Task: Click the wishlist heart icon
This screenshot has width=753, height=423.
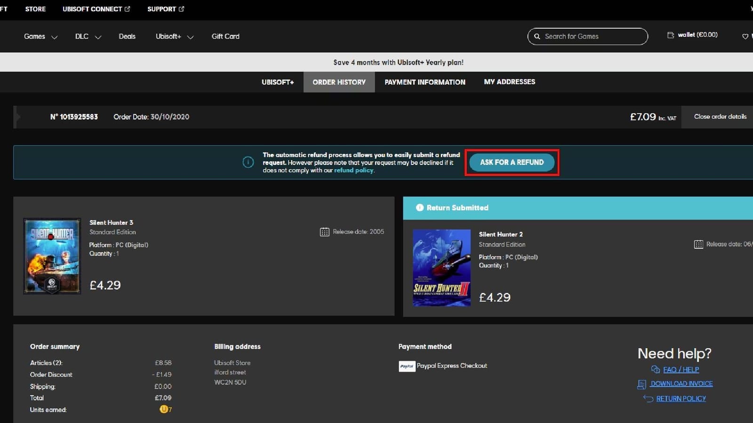Action: (745, 36)
